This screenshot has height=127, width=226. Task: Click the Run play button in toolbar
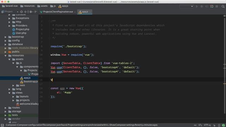click(x=197, y=6)
